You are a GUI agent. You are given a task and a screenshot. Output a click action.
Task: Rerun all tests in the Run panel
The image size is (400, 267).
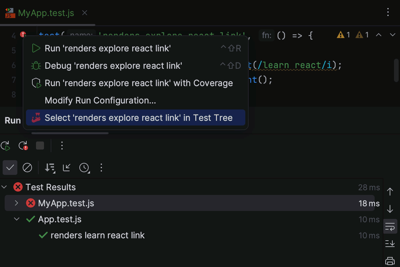5,146
